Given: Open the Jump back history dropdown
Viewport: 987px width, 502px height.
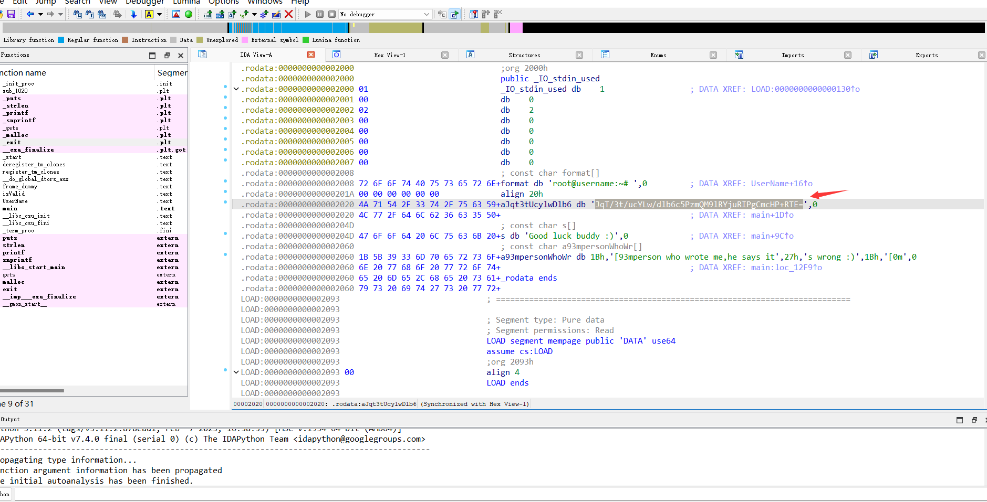Looking at the screenshot, I should pos(40,14).
